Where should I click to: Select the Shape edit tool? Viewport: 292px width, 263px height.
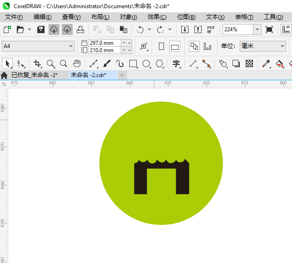pos(21,63)
